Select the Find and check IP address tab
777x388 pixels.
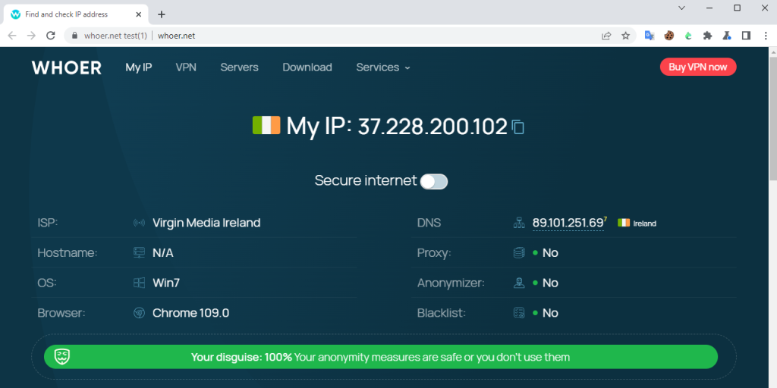pyautogui.click(x=75, y=14)
